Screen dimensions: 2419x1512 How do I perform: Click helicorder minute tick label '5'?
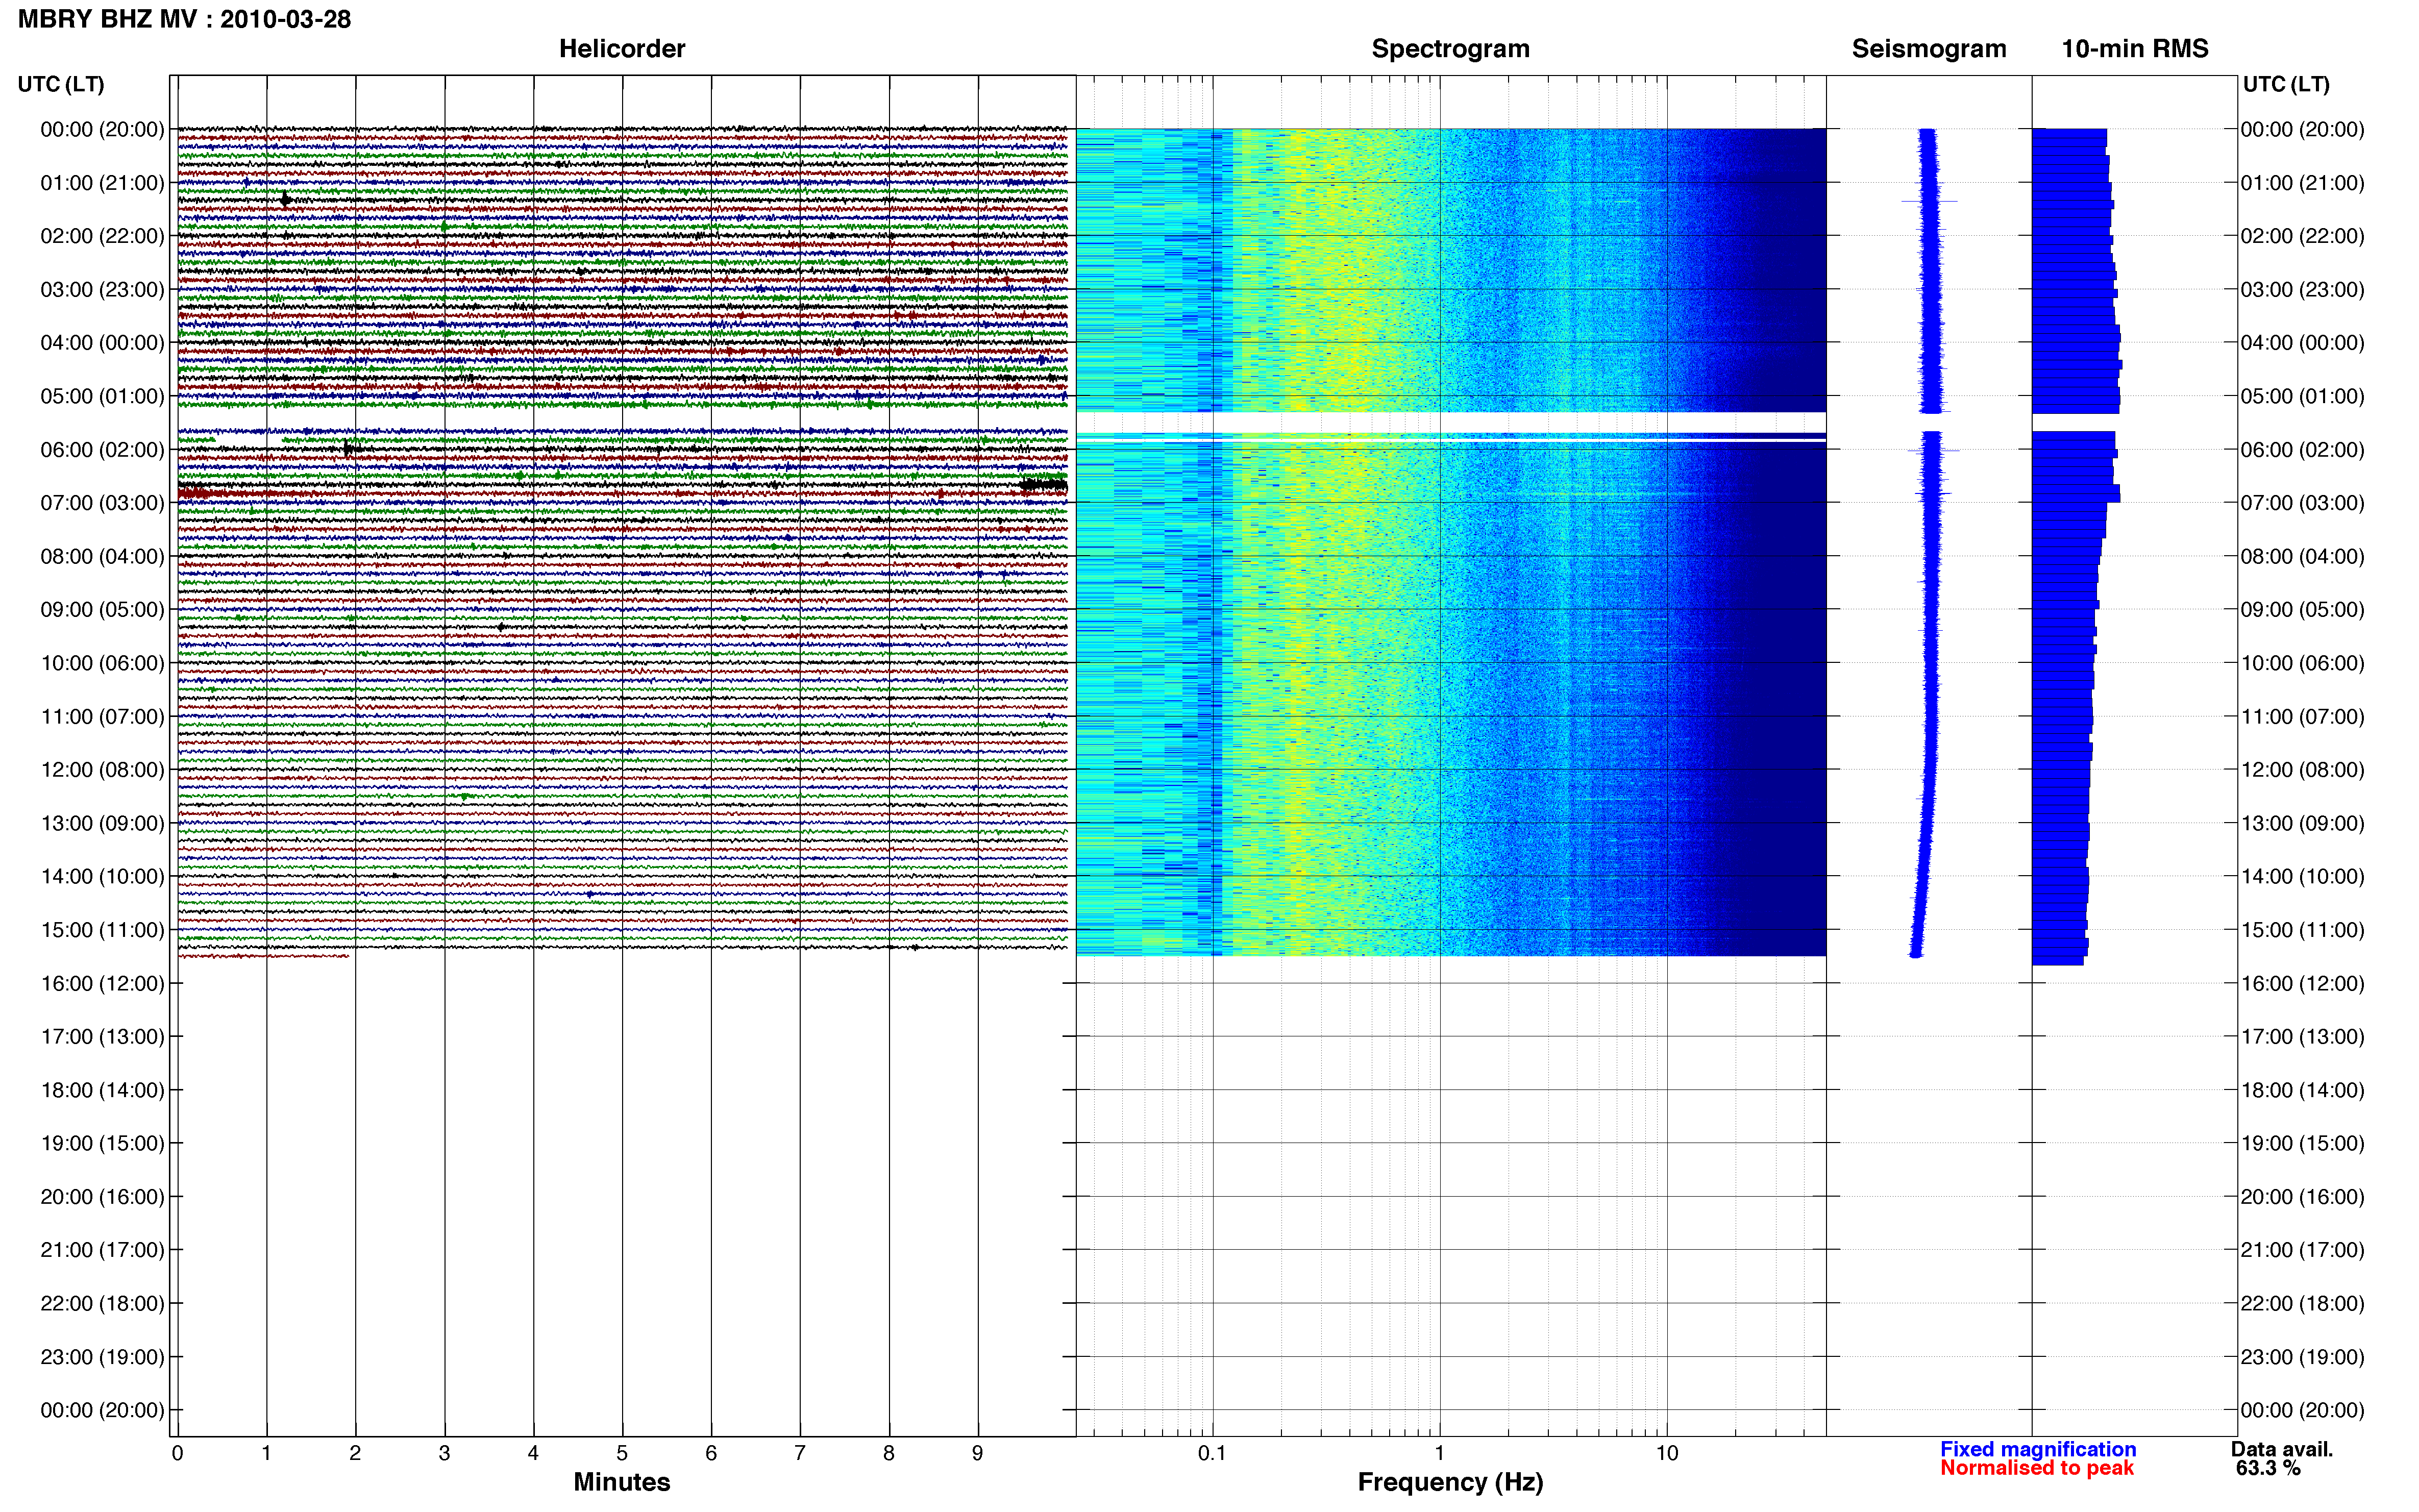(x=622, y=1453)
